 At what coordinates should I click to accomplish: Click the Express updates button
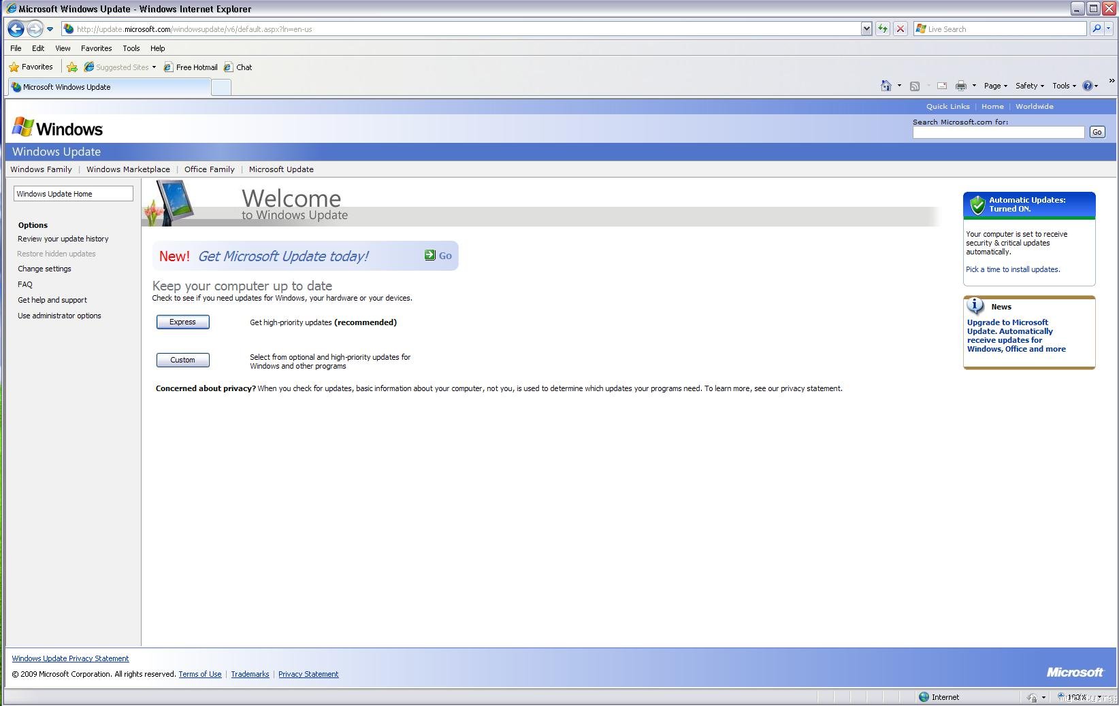[x=182, y=322]
